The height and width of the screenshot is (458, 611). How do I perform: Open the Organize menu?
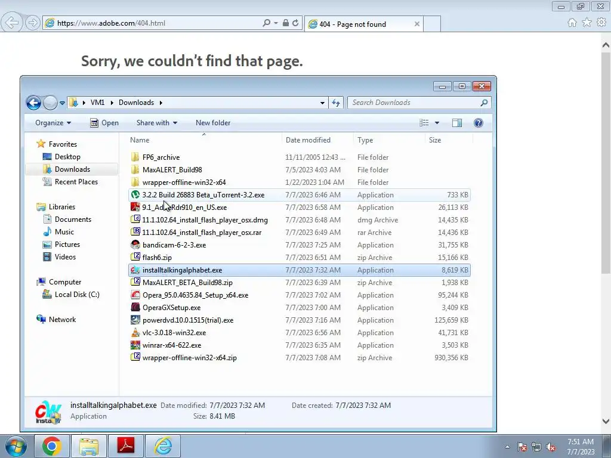click(x=53, y=123)
